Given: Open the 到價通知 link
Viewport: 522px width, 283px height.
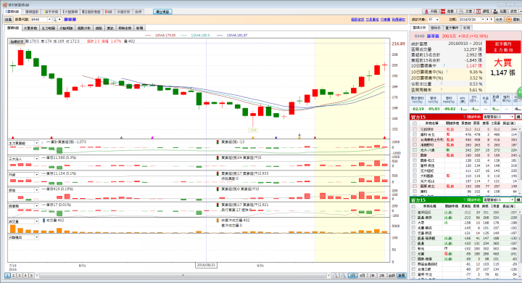Looking at the screenshot, I should (399, 20).
